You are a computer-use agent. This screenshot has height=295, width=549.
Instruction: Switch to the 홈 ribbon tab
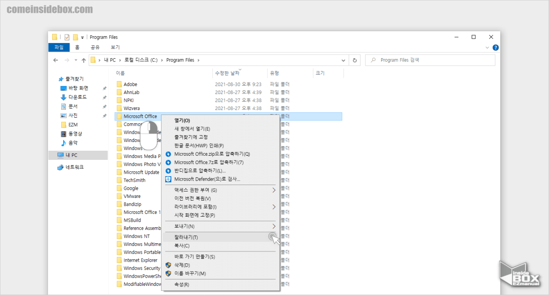pos(77,47)
